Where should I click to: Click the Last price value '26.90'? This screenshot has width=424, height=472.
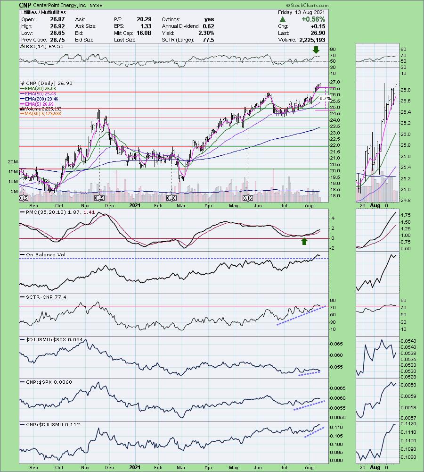coord(318,33)
